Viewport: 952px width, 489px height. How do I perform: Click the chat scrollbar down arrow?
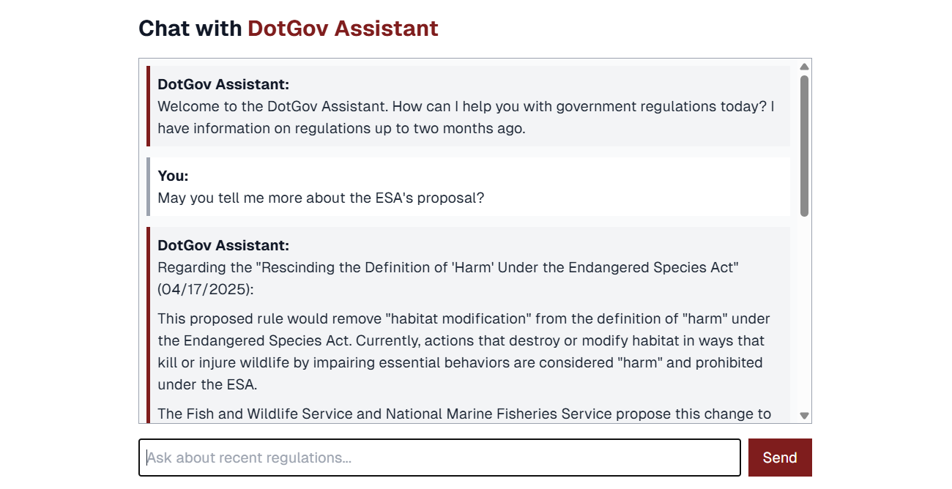[804, 415]
